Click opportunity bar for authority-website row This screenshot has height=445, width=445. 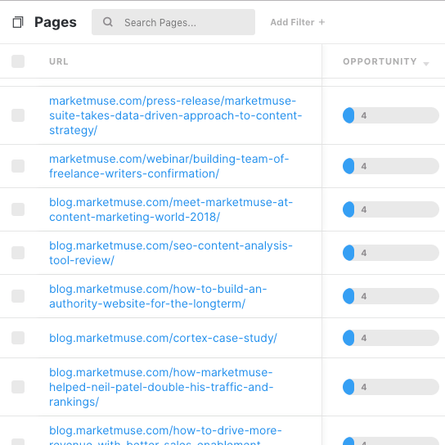pyautogui.click(x=391, y=296)
